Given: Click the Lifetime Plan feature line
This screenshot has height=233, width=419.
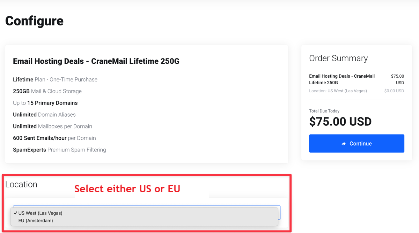Looking at the screenshot, I should click(x=55, y=80).
